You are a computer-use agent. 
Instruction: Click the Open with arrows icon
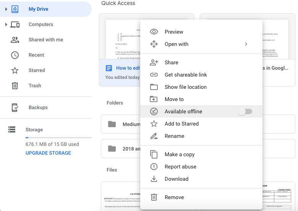(x=154, y=44)
